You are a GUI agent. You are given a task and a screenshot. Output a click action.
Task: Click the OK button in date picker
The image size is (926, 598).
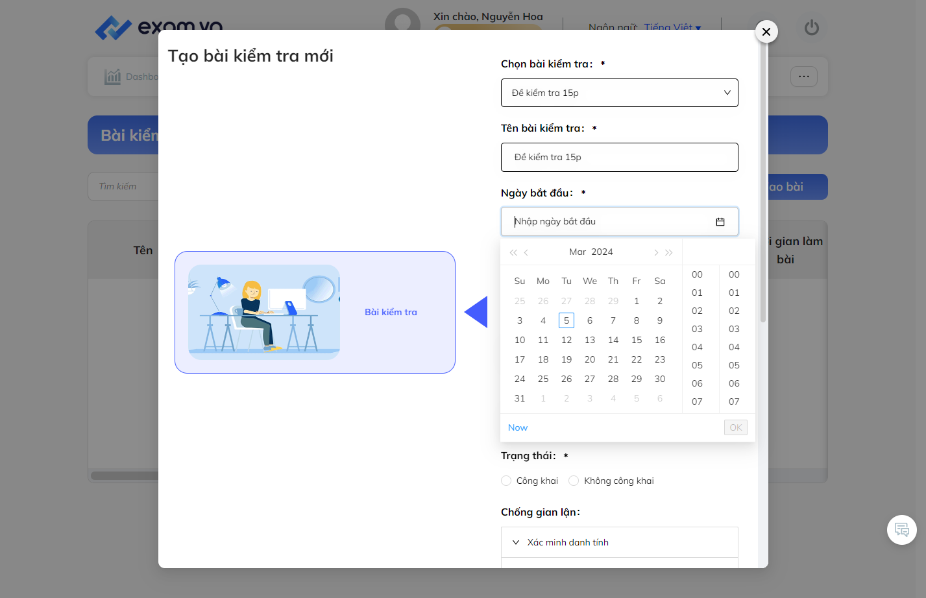(736, 427)
